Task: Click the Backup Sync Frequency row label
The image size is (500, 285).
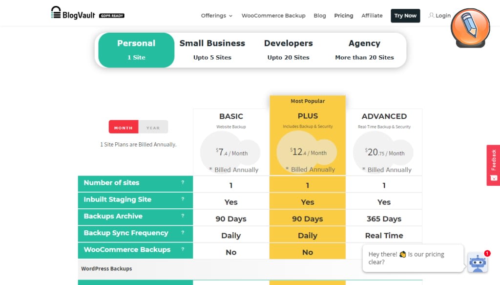Action: [126, 233]
